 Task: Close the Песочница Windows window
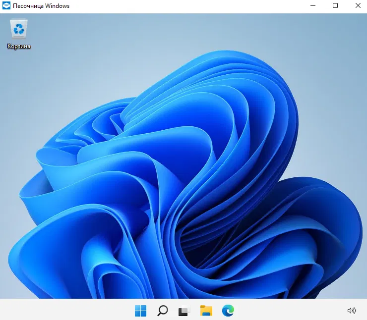[358, 5]
